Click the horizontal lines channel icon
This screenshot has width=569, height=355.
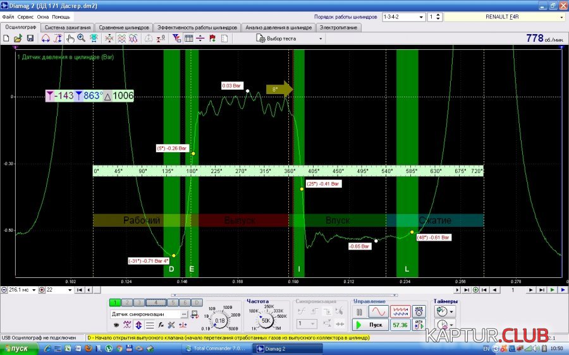(150, 325)
